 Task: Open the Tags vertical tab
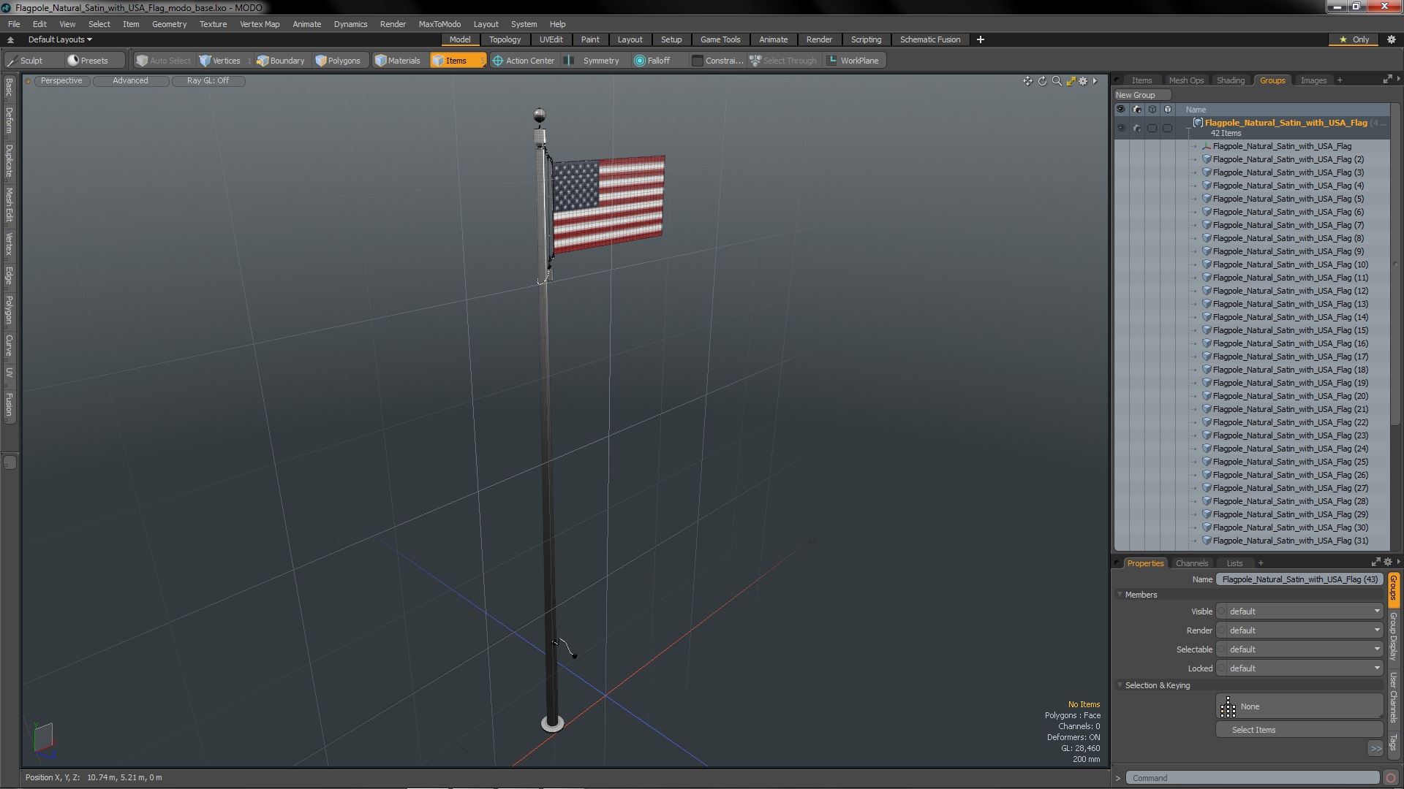pos(1394,743)
